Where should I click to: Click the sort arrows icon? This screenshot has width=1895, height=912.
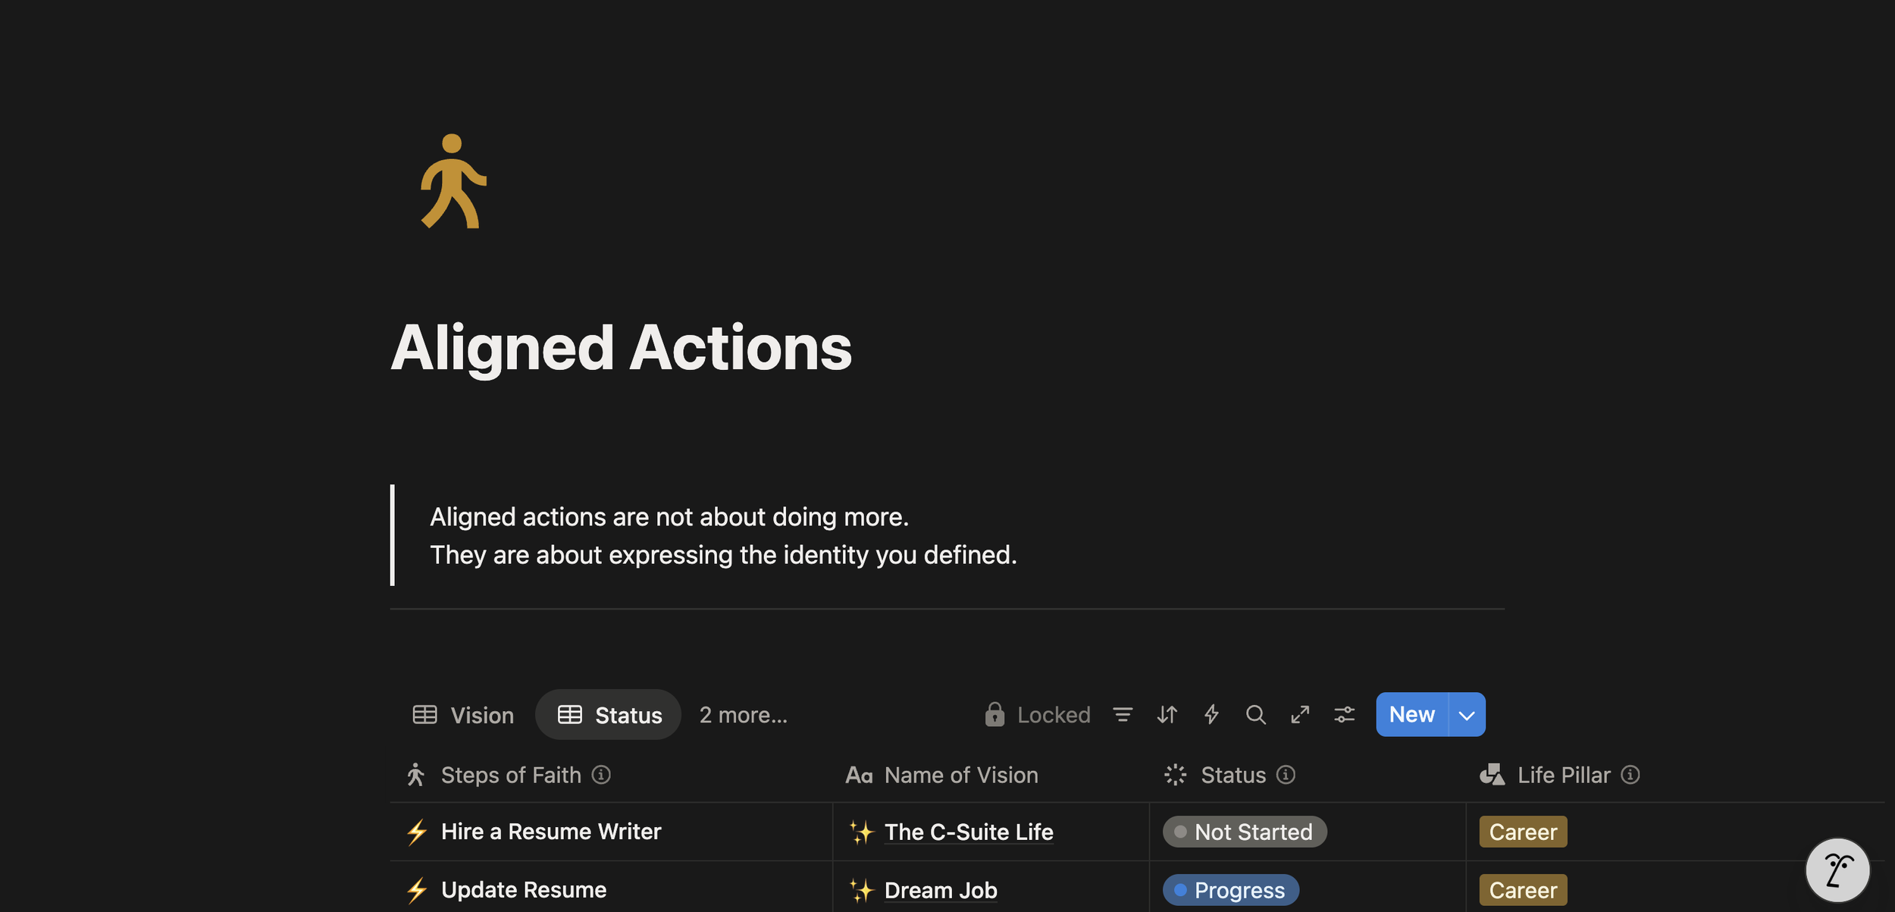point(1167,714)
